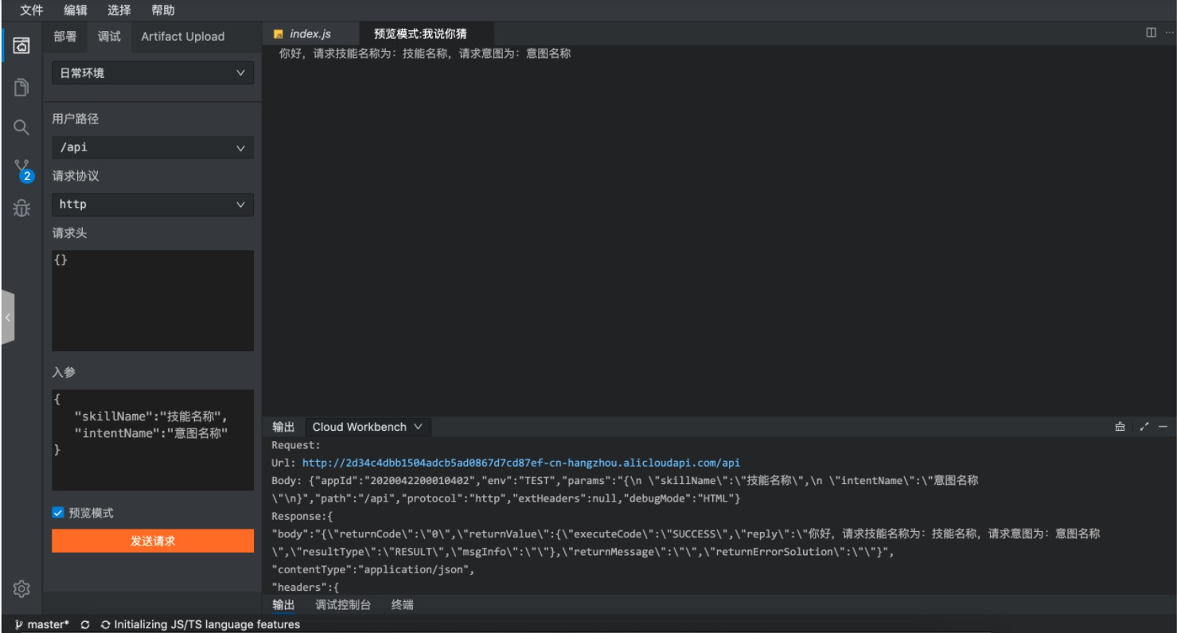Click the 用户路径 label
This screenshot has height=633, width=1177.
point(76,119)
